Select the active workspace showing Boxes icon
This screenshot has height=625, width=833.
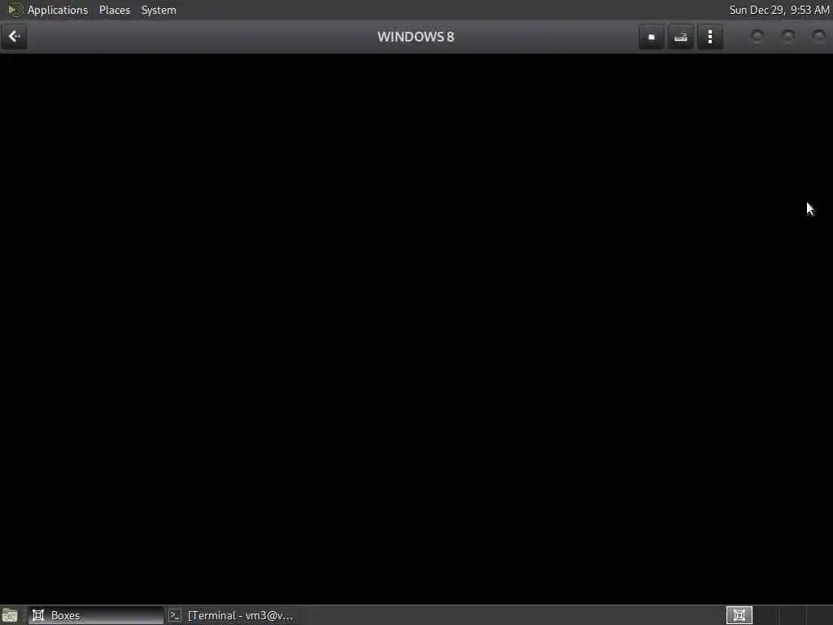click(739, 615)
